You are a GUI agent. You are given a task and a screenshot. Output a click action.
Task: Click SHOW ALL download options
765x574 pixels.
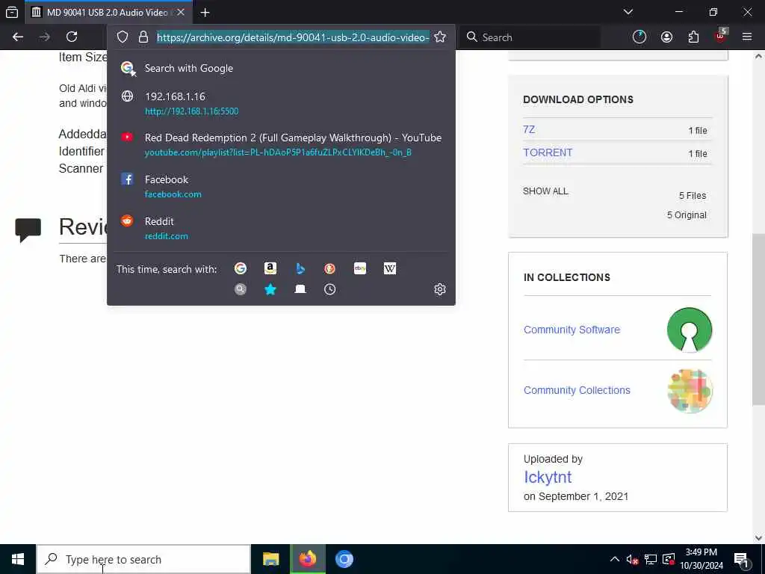point(545,191)
